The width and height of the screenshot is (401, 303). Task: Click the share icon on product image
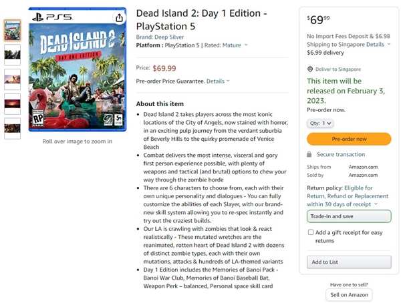click(119, 18)
